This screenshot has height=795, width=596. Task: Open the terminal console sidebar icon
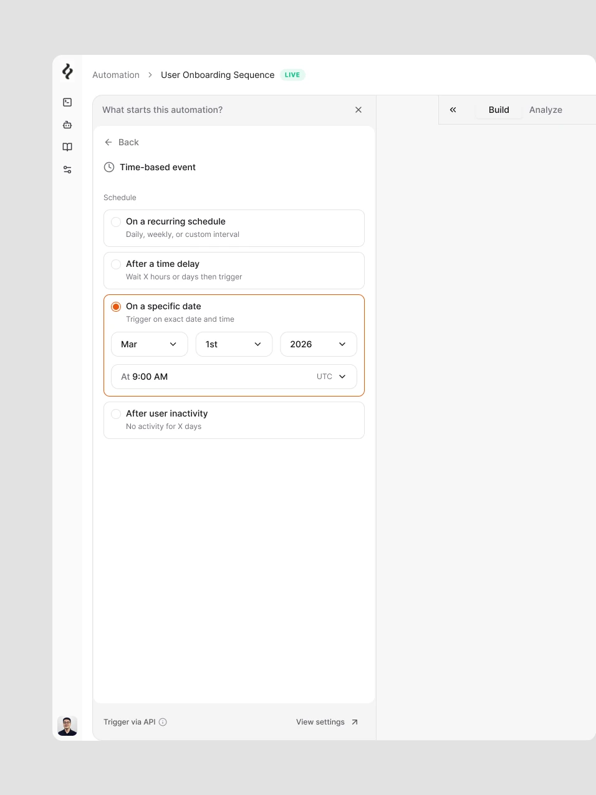(x=67, y=102)
